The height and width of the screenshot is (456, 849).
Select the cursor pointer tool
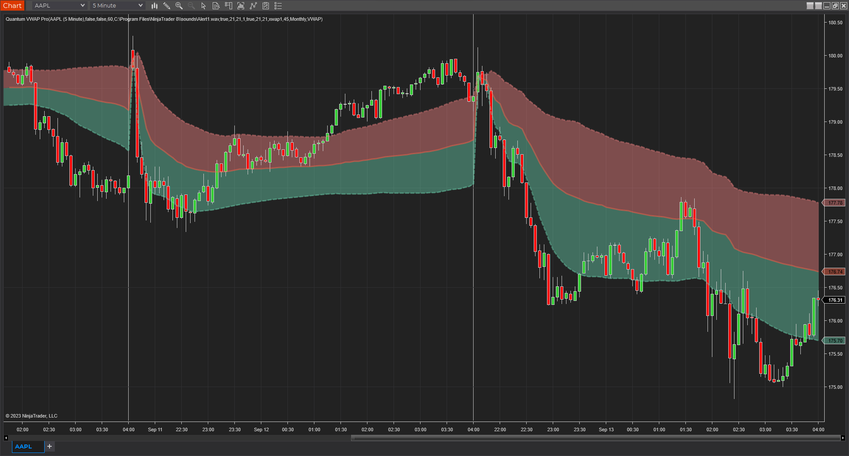click(x=204, y=6)
